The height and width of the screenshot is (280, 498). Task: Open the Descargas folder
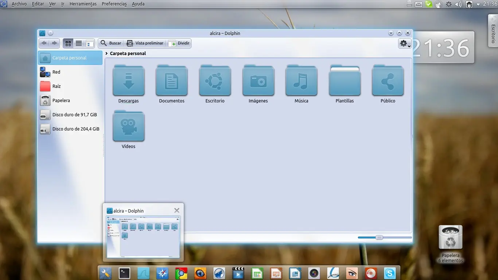pos(128,81)
